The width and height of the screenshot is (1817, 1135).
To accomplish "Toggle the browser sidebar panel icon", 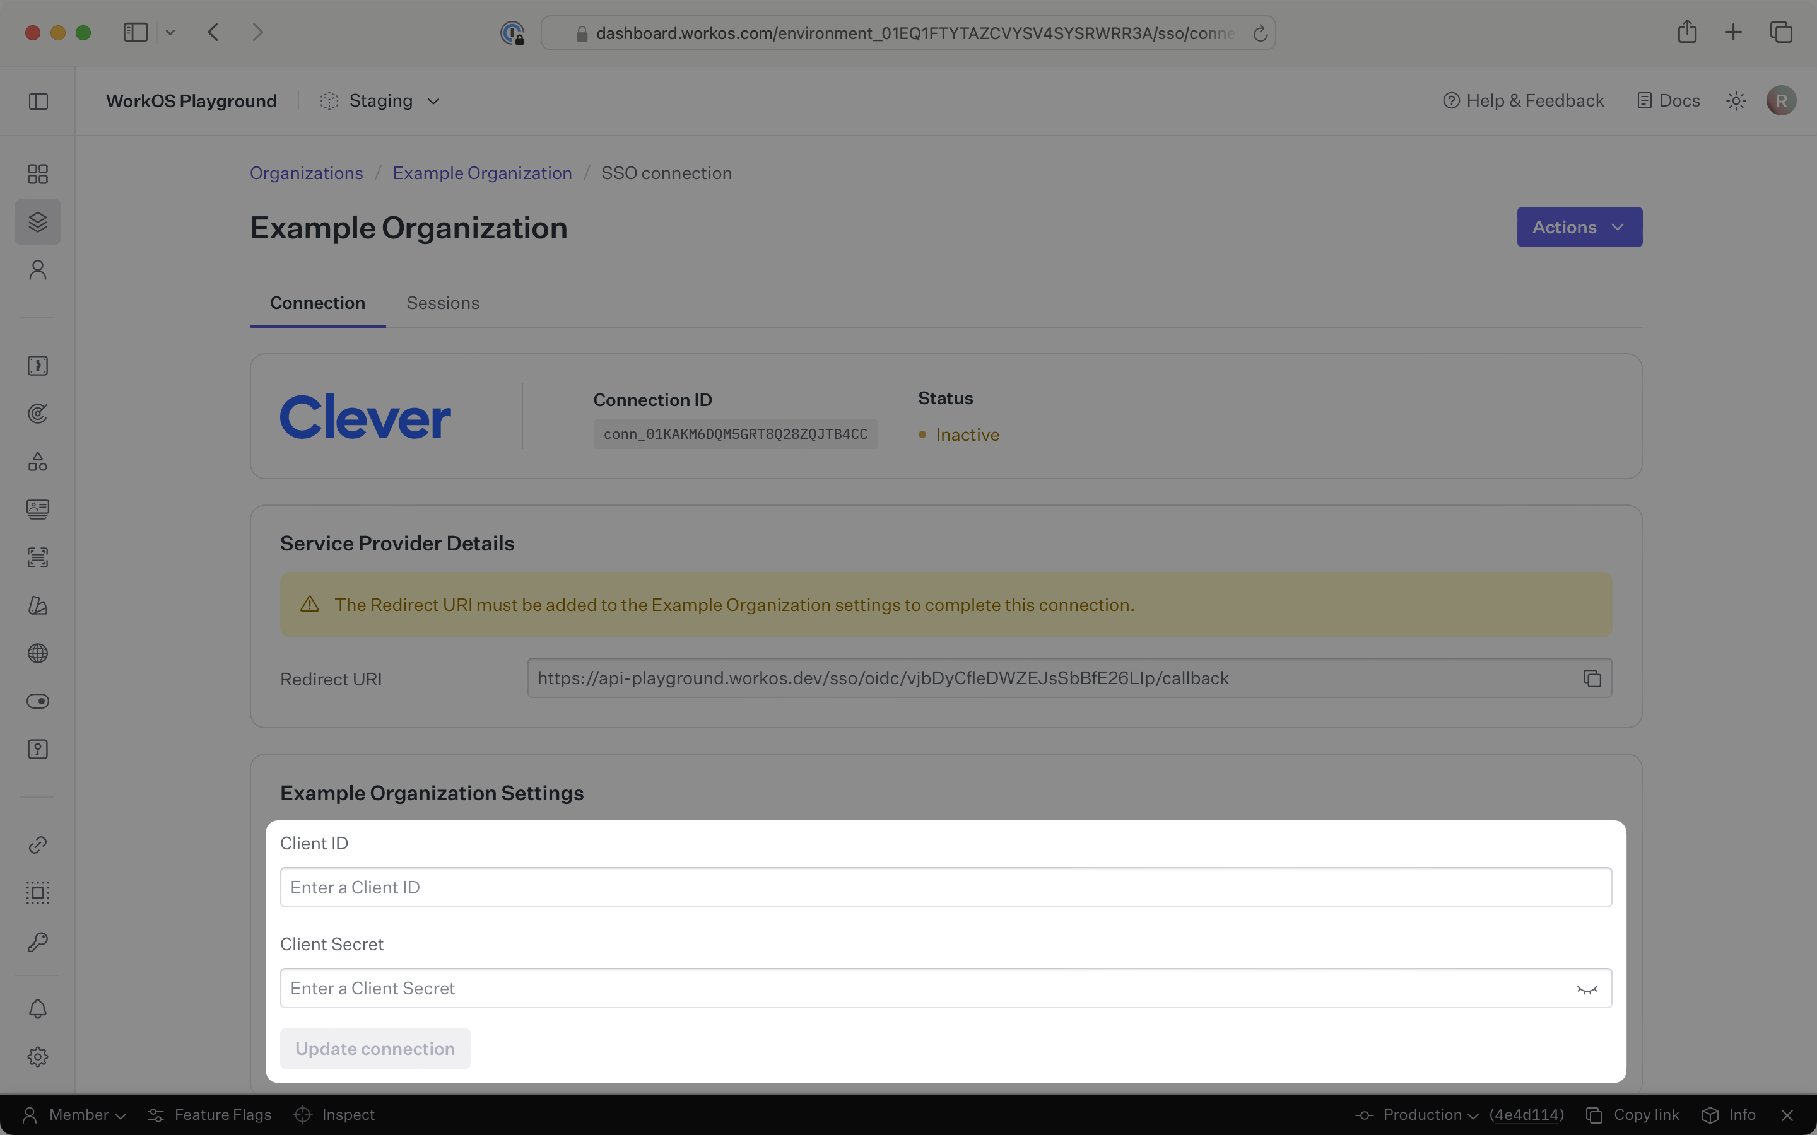I will [135, 32].
